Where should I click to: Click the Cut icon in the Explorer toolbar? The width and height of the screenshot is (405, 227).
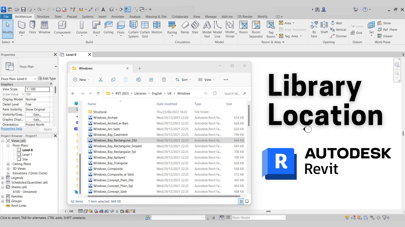pos(101,80)
